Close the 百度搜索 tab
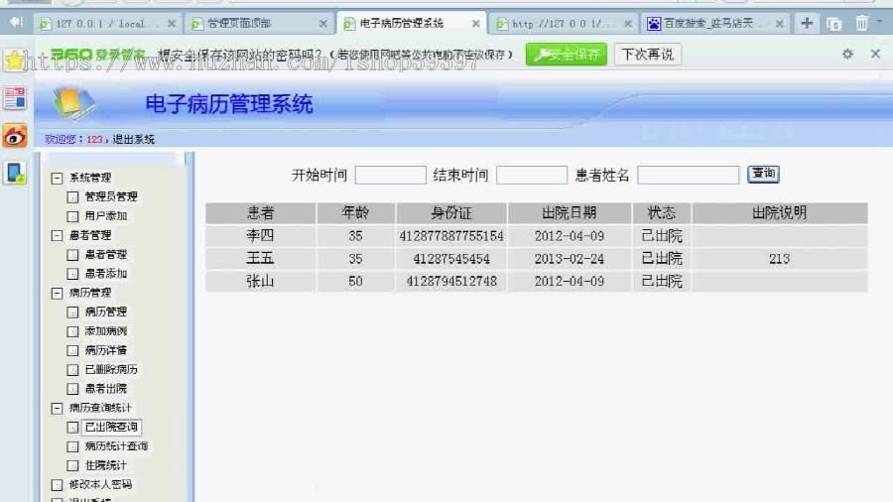Viewport: 893px width, 502px height. pyautogui.click(x=779, y=24)
